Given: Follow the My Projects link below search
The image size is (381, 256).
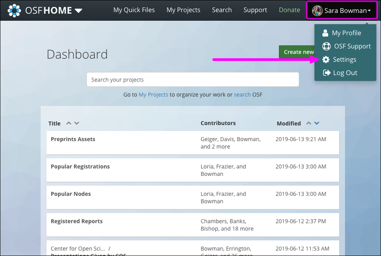Looking at the screenshot, I should coord(153,95).
